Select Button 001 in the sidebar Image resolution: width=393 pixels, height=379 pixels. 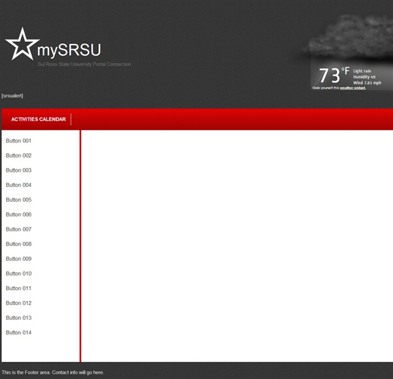(18, 141)
